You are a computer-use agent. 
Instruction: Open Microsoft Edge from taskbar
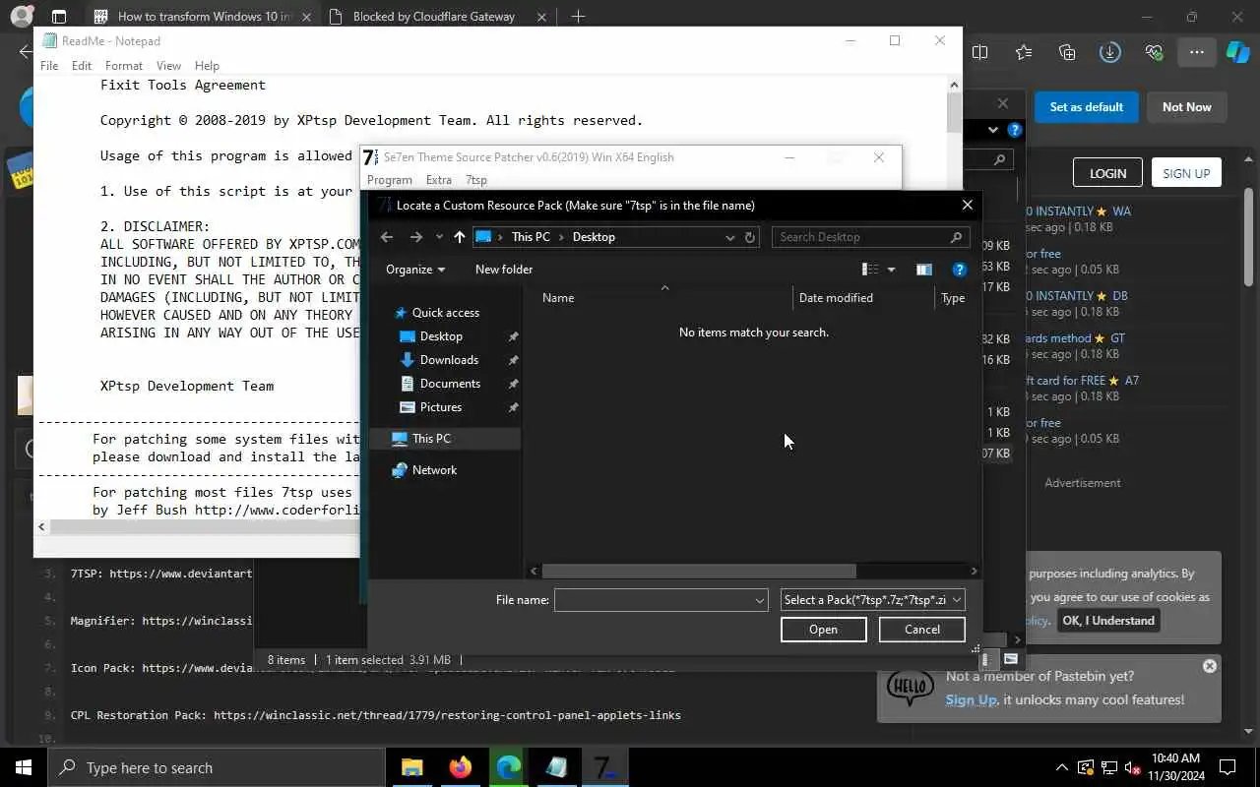pyautogui.click(x=508, y=767)
